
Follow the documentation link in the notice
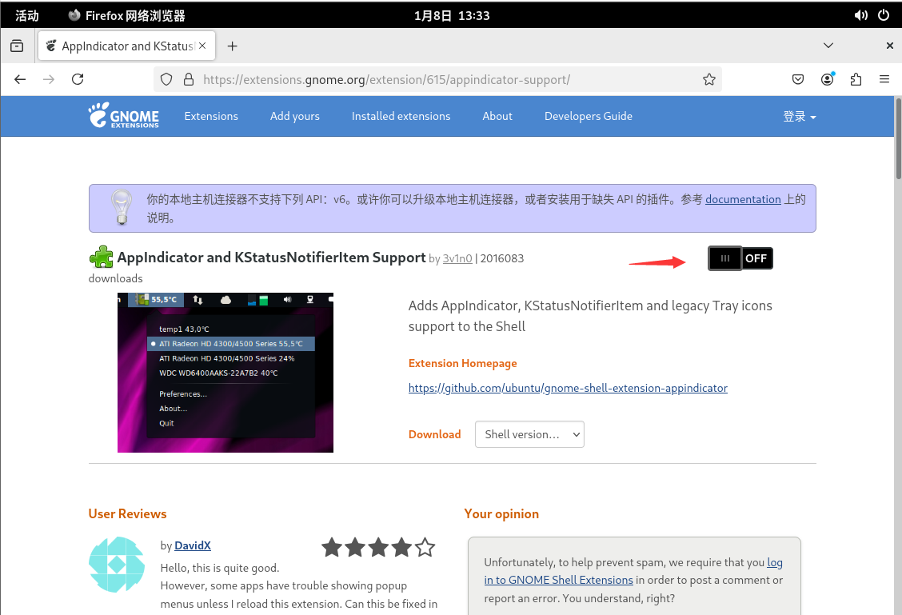(743, 199)
